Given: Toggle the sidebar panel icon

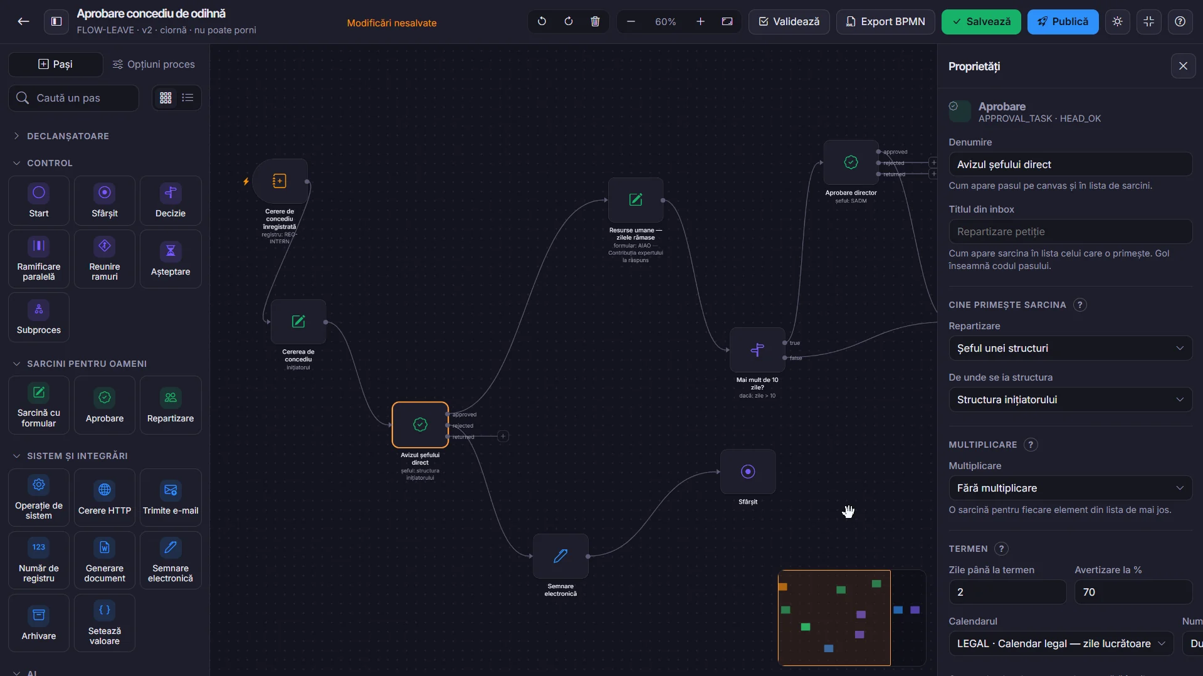Looking at the screenshot, I should tap(56, 21).
